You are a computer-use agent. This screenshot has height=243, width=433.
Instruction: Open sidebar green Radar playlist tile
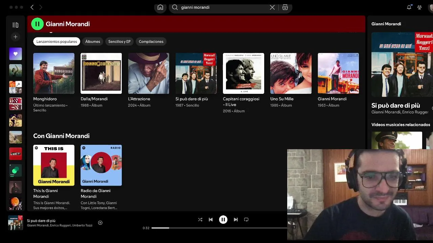pyautogui.click(x=16, y=170)
